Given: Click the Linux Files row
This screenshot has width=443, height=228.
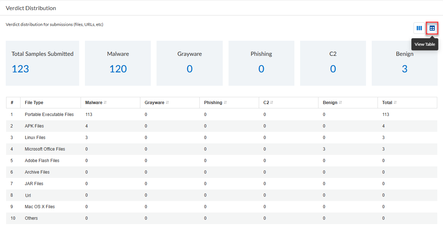Looking at the screenshot, I should click(35, 138).
